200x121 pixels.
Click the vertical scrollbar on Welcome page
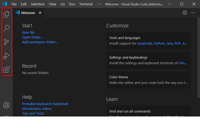198,57
